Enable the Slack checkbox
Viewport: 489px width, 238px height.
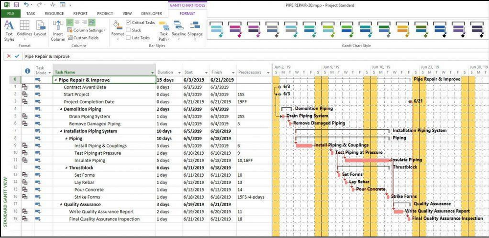(x=129, y=30)
